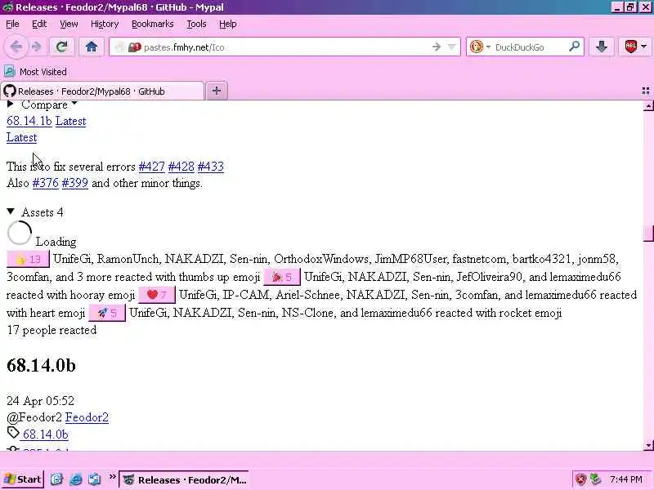Collapse the Assets 4 section

tap(11, 212)
